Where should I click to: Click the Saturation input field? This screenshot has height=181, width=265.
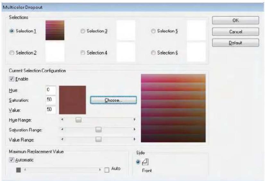coord(51,100)
